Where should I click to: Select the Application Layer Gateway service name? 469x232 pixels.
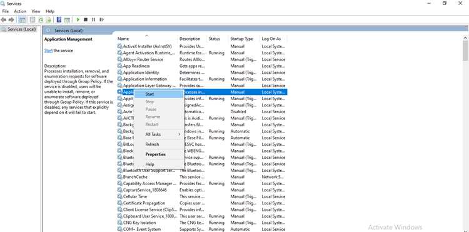(149, 86)
